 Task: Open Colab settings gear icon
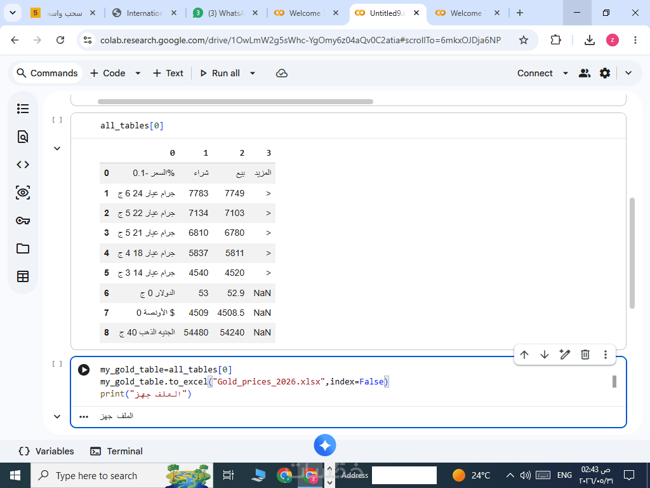point(605,74)
